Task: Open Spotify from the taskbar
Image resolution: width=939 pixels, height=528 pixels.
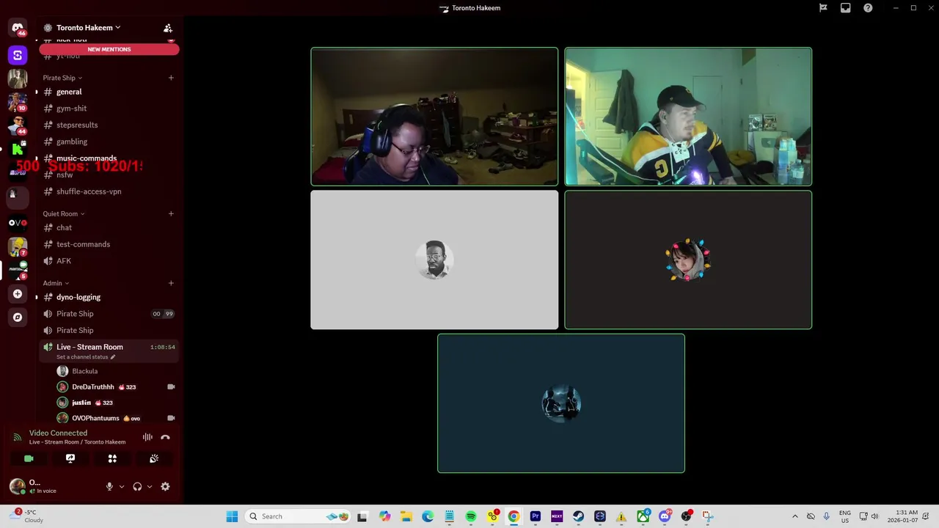Action: coord(471,516)
